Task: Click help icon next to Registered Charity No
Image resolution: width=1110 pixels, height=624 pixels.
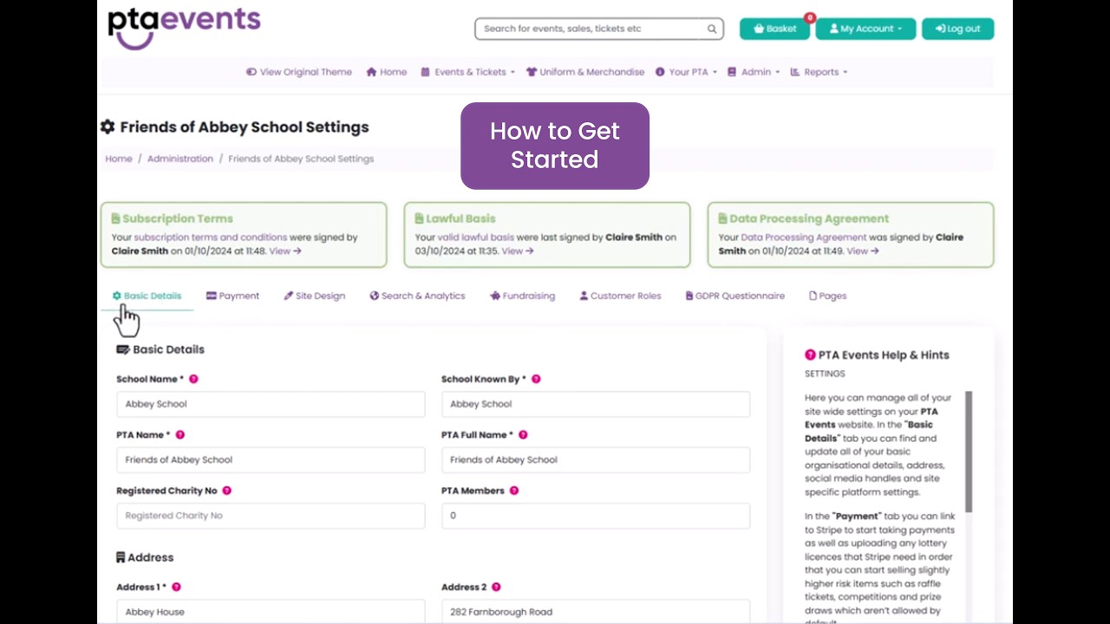Action: pos(227,490)
